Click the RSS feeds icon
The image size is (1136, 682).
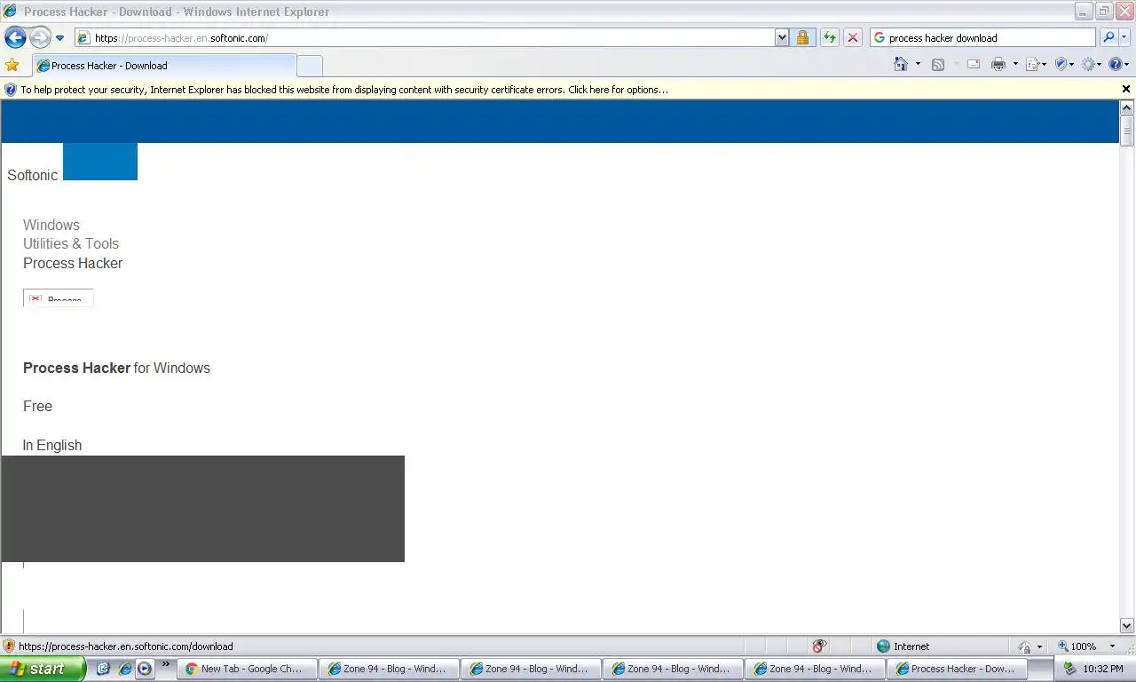point(937,64)
